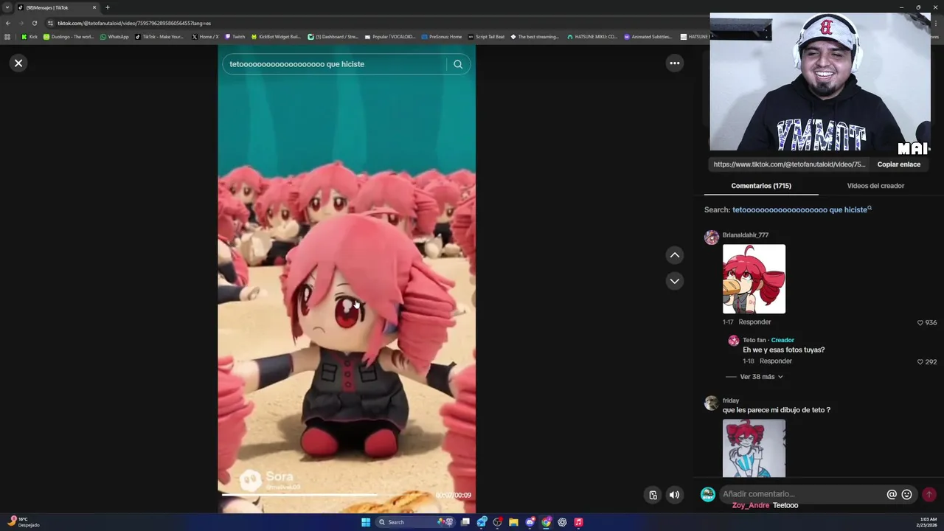
Task: Mute the video using the speaker icon
Action: point(674,495)
